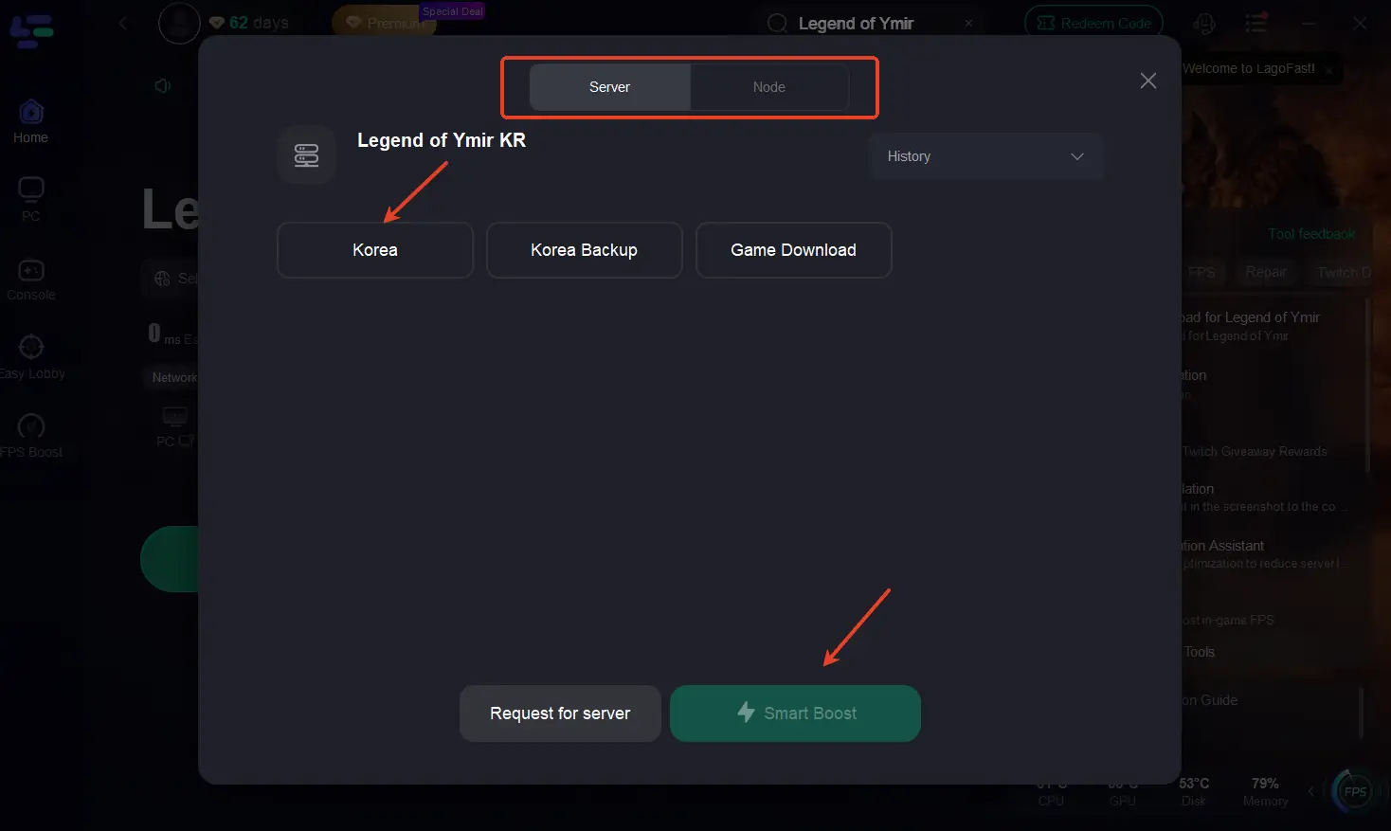This screenshot has width=1391, height=831.
Task: Click the Legend of Ymir search field
Action: 856,24
